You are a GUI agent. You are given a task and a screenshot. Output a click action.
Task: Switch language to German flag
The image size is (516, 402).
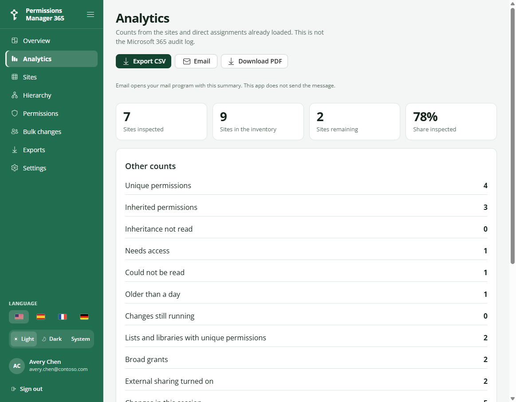coord(84,317)
